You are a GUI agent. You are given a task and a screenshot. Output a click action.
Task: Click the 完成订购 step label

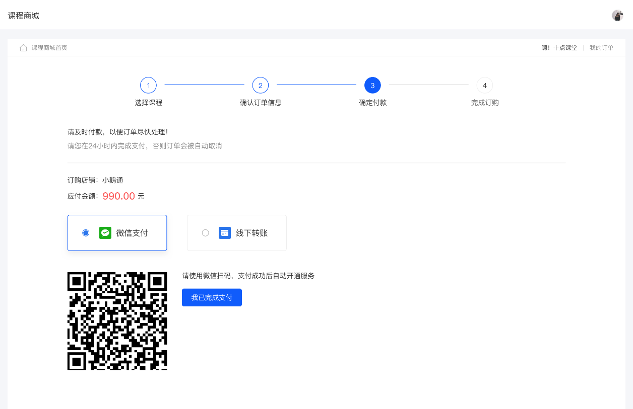point(485,103)
